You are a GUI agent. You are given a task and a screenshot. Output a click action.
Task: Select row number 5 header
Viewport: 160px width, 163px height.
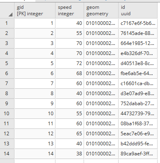click(7, 63)
